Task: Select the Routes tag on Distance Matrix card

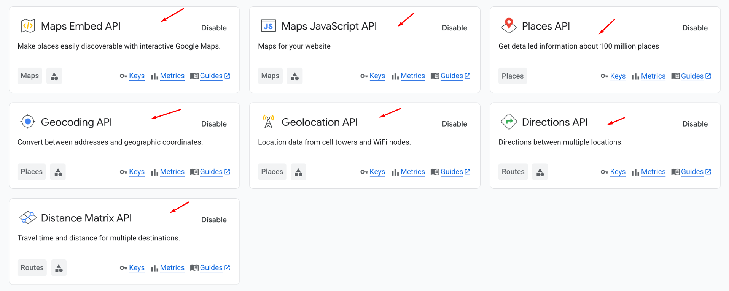Action: click(32, 268)
